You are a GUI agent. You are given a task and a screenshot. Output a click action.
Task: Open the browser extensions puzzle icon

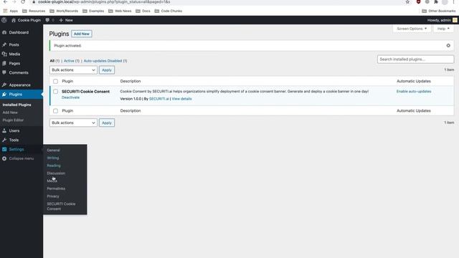coord(436,2)
